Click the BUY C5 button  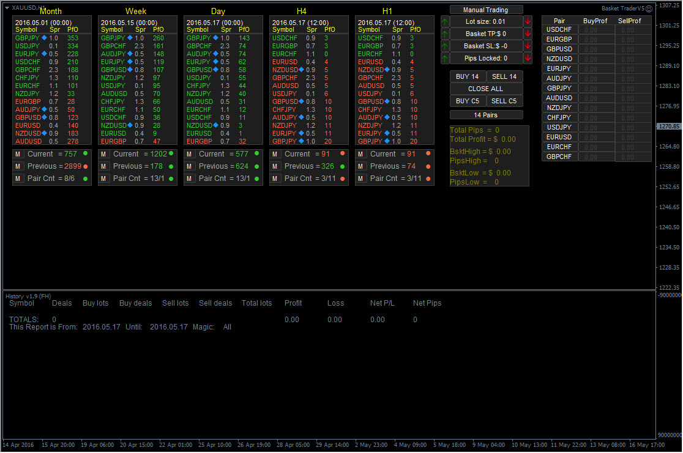[468, 101]
